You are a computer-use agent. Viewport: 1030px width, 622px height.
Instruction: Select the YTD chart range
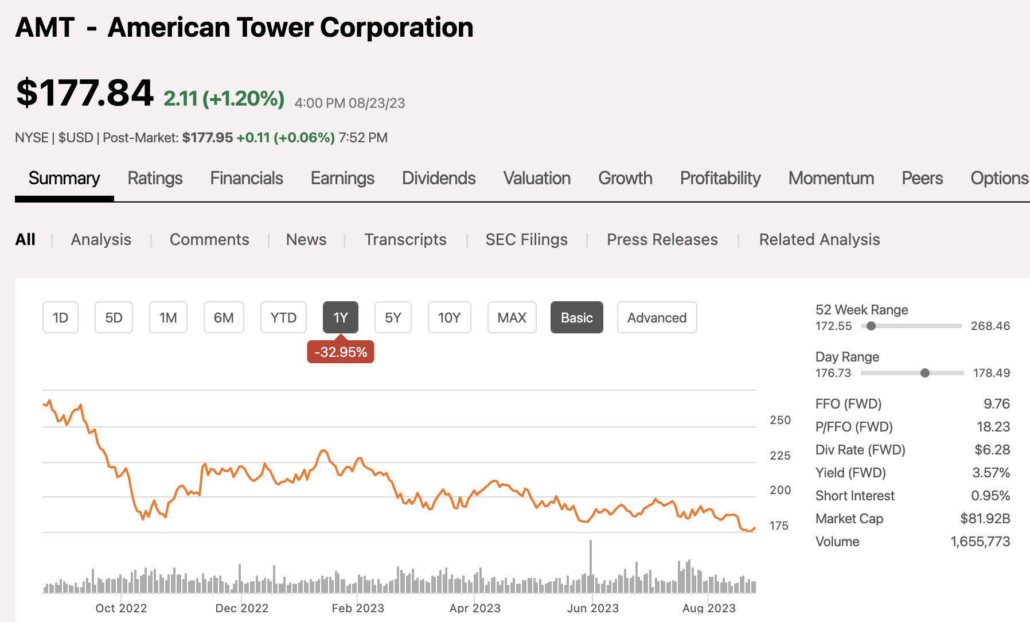(283, 317)
